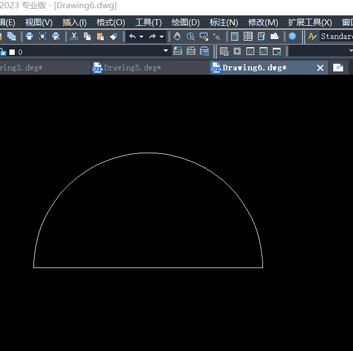
Task: Open Help with the question mark icon
Action: (292, 36)
